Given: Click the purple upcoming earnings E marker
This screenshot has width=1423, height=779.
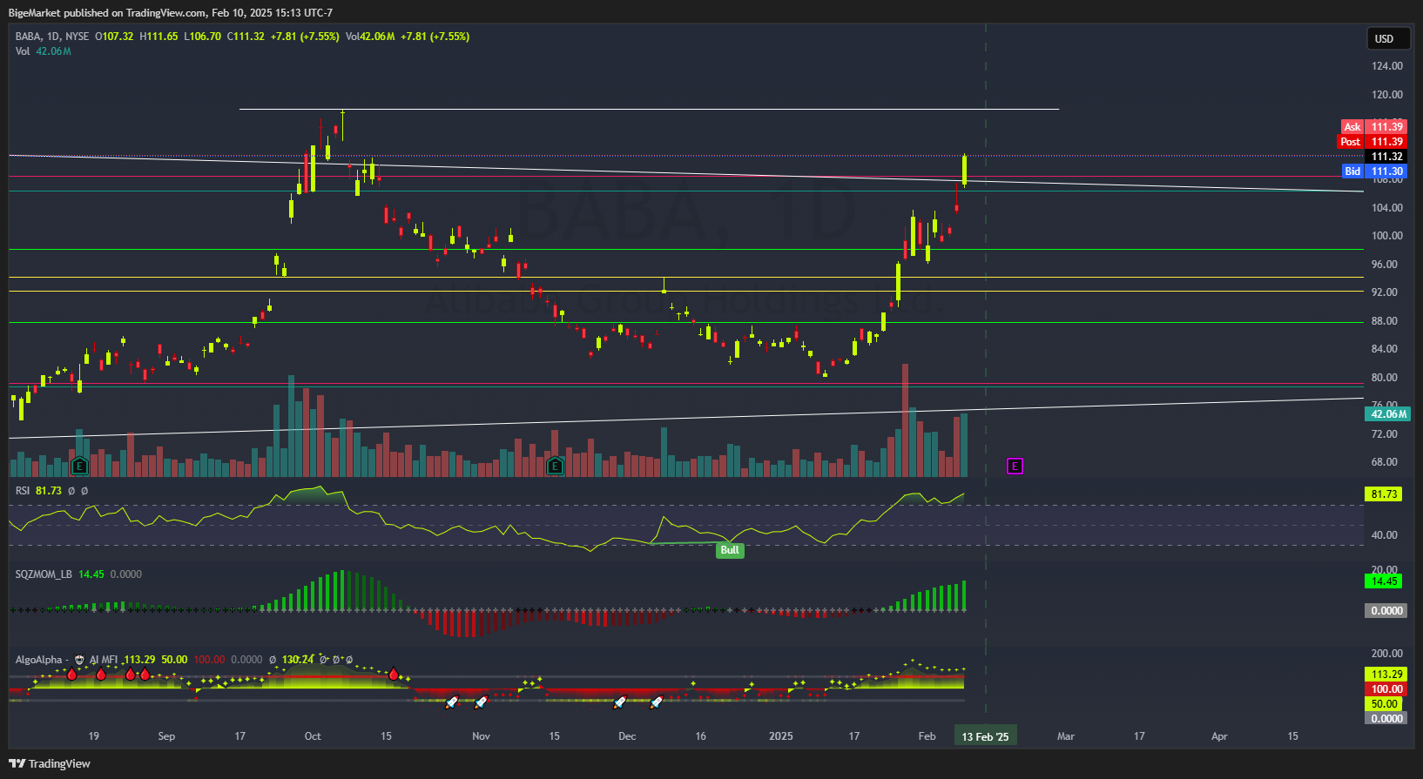Looking at the screenshot, I should pyautogui.click(x=1015, y=467).
